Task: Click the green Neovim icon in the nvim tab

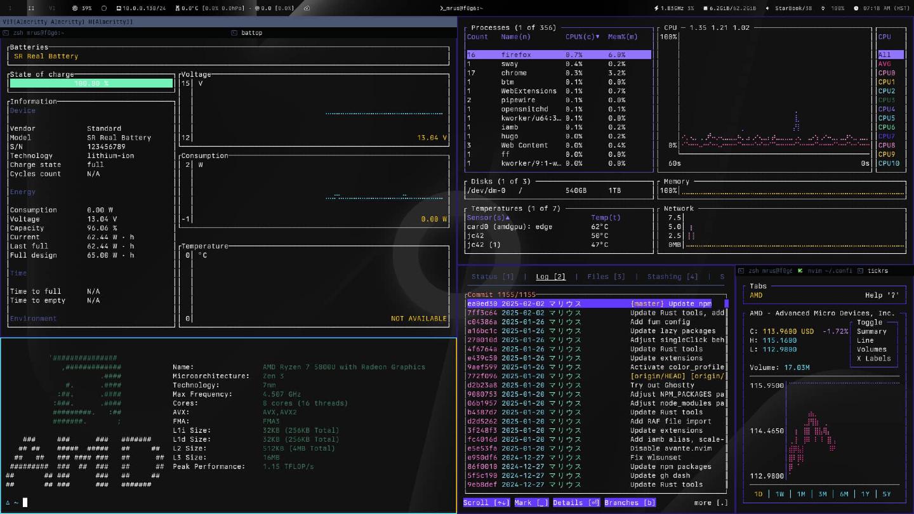Action: 801,271
